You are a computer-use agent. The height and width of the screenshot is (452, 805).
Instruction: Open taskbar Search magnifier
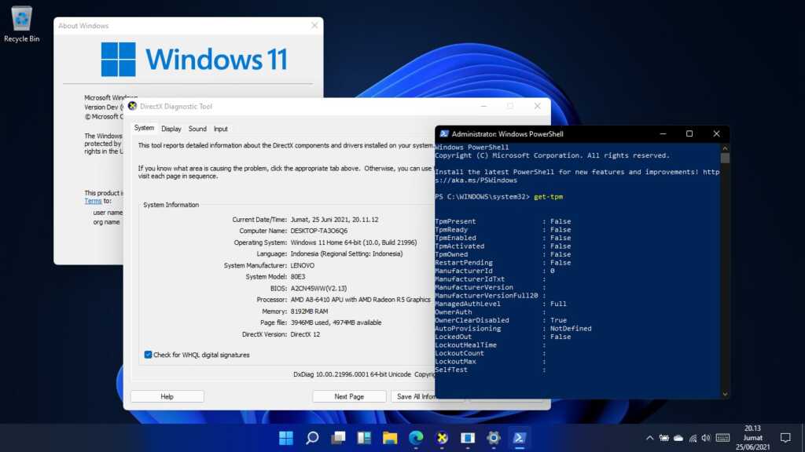point(312,438)
